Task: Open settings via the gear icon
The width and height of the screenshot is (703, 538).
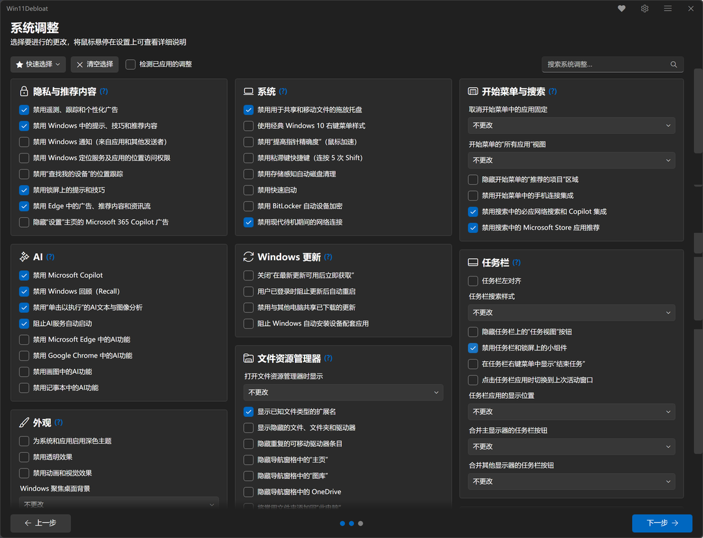Action: tap(644, 8)
